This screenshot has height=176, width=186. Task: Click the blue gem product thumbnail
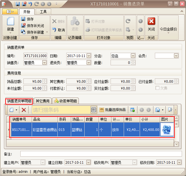click(167, 130)
